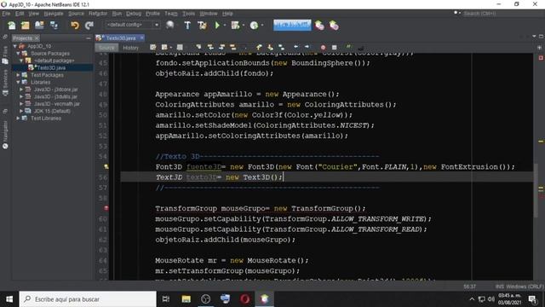Open the Source menu

[x=76, y=14]
